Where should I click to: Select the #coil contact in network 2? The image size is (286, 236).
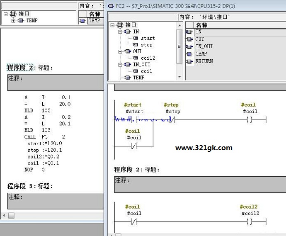pos(134,222)
